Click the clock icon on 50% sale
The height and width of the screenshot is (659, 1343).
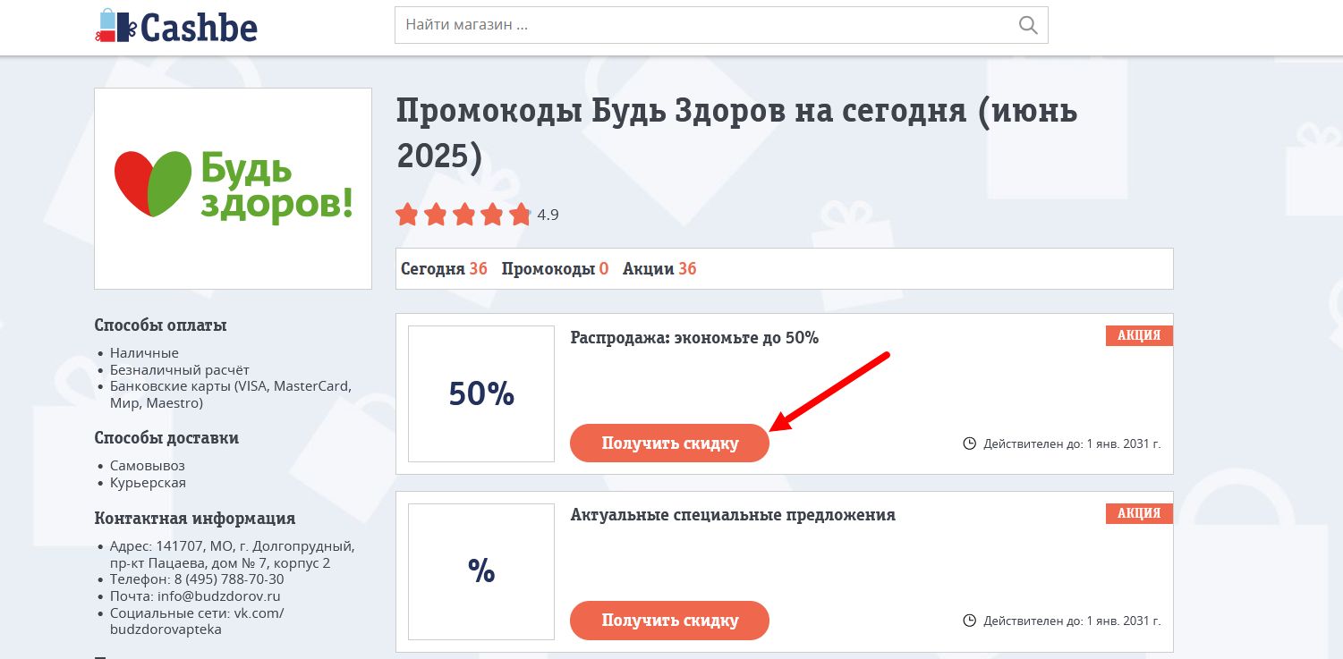tap(969, 444)
